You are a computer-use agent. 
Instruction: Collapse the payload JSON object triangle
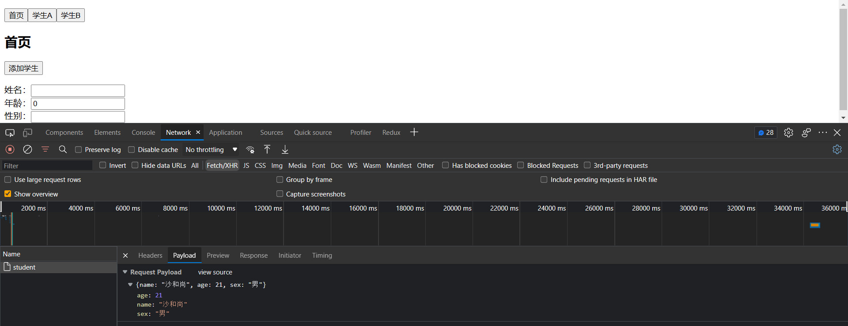(130, 285)
